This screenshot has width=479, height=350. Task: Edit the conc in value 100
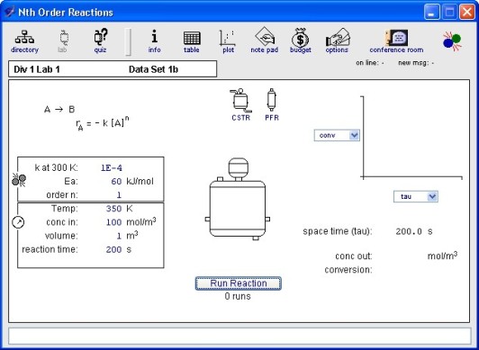point(114,222)
